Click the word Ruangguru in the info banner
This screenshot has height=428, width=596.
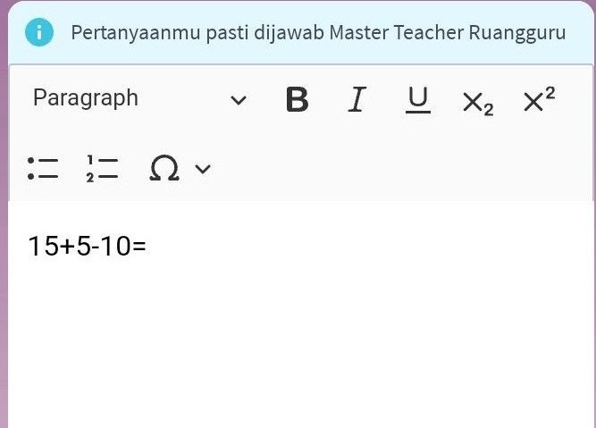[x=517, y=33]
